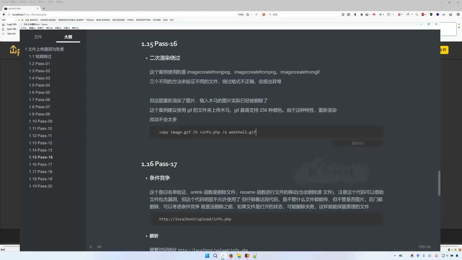Switch to the 文件 sidebar tab
The image size is (462, 260).
tap(38, 37)
